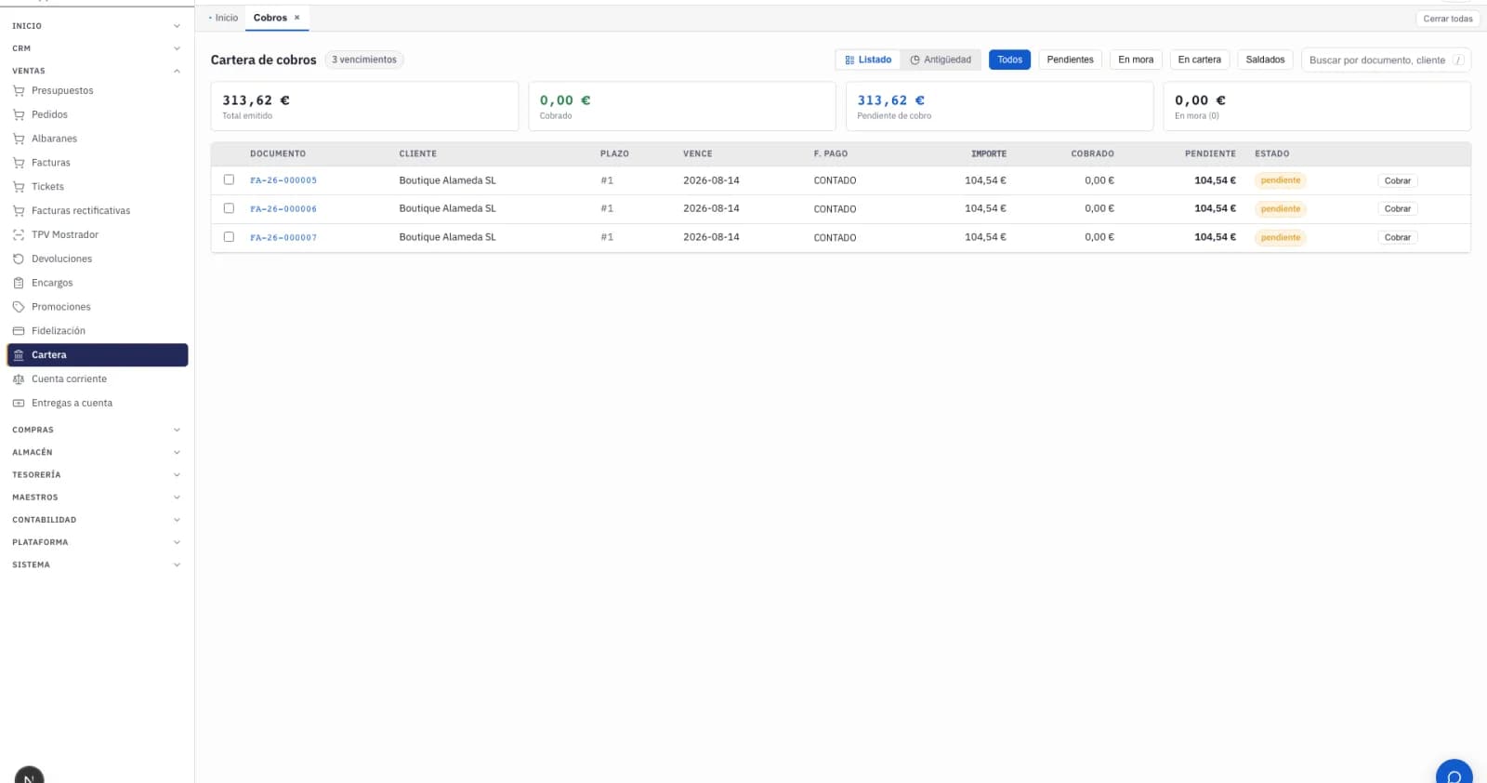Click the Pedidos cart icon
This screenshot has width=1487, height=783.
(19, 115)
